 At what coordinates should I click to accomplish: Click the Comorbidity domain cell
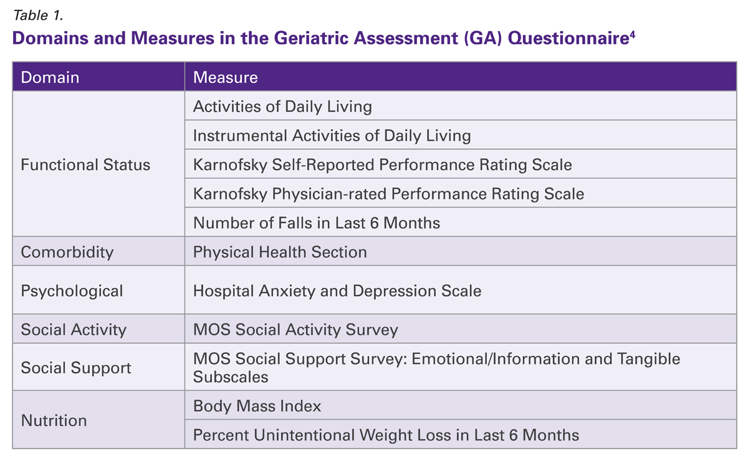(67, 252)
